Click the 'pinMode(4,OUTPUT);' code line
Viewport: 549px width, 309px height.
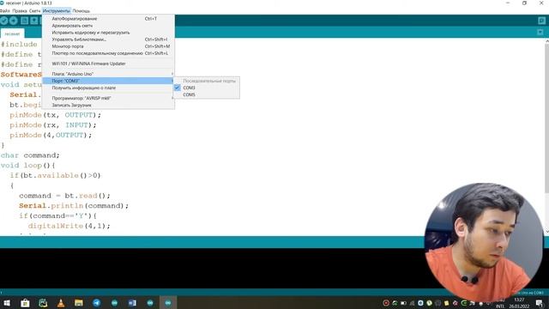pyautogui.click(x=51, y=136)
